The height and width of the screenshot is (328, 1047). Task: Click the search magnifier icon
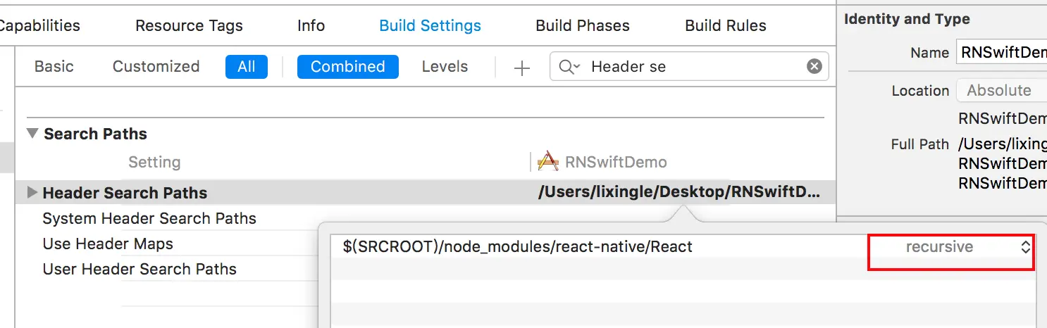point(569,67)
